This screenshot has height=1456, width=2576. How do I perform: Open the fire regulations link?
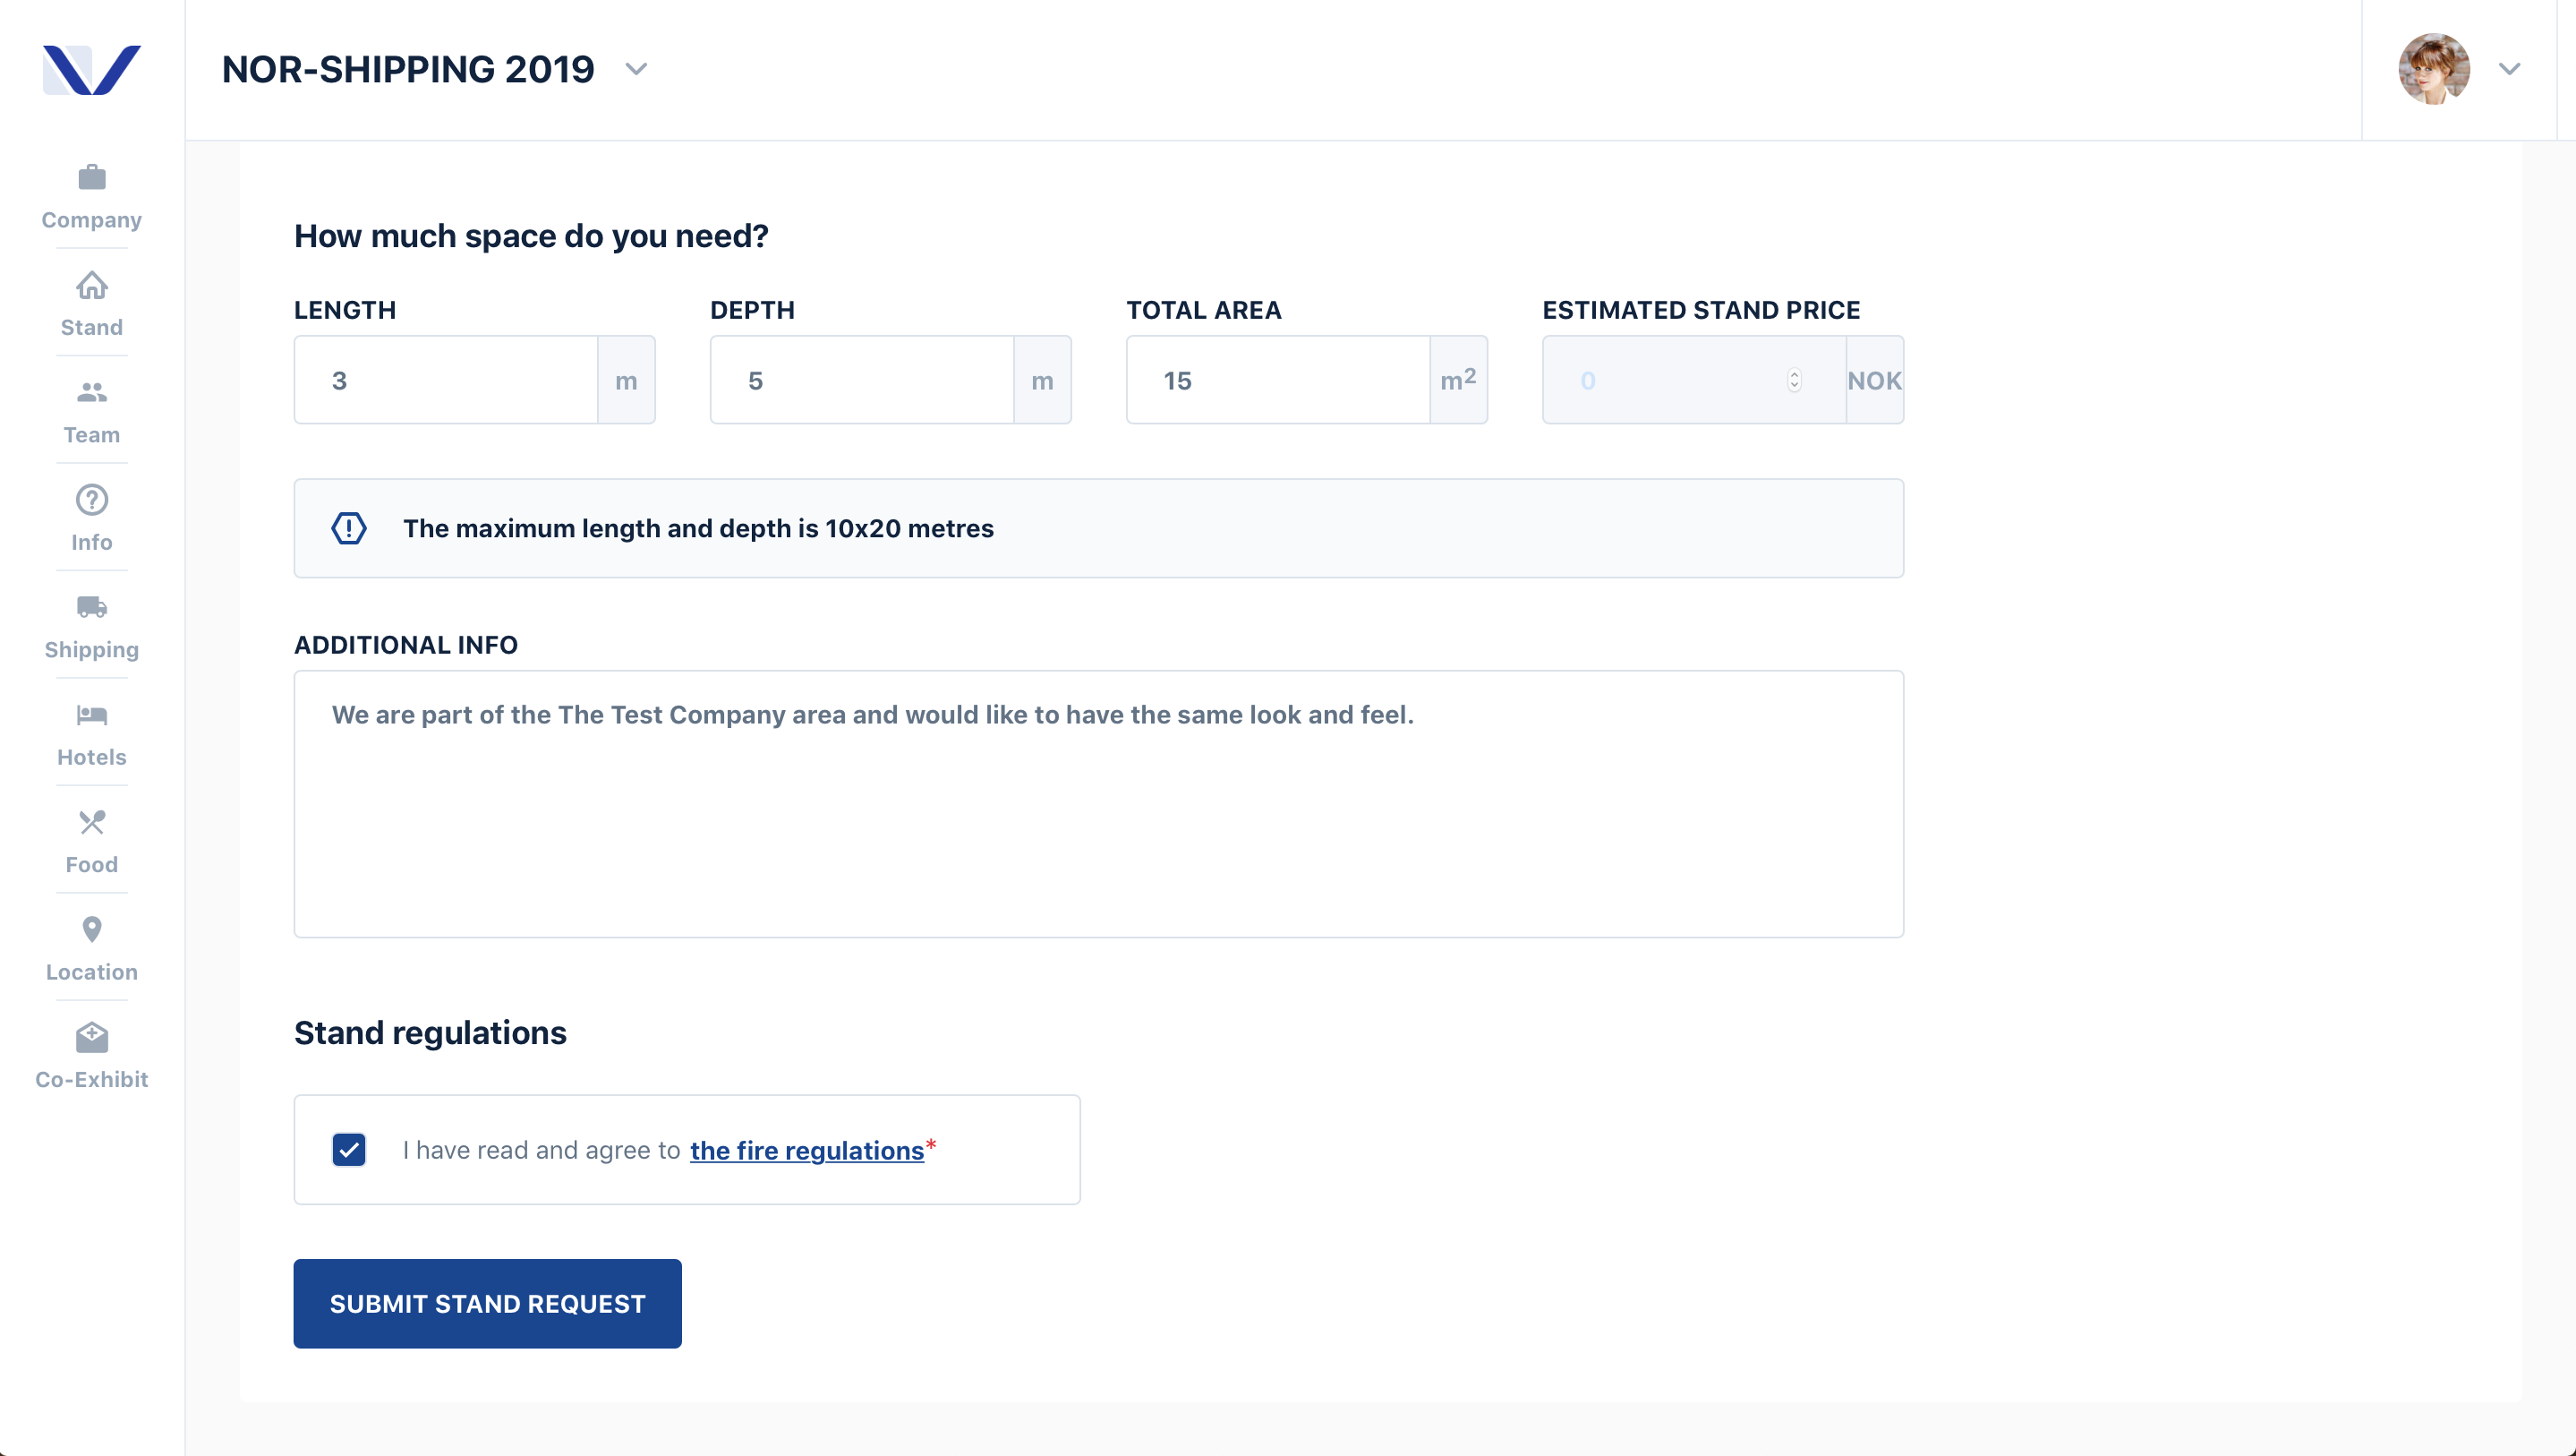coord(807,1151)
